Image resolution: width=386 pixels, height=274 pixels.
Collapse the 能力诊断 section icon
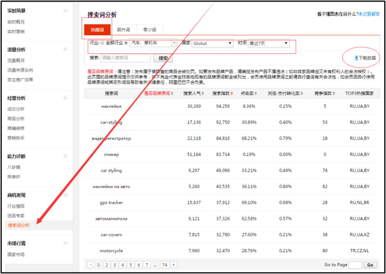66,156
